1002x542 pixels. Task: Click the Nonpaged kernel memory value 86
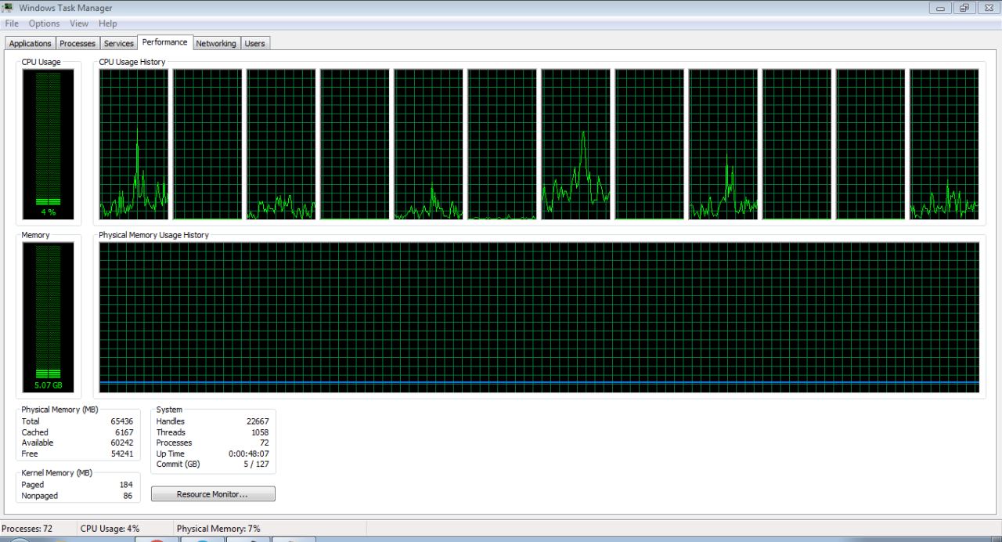(x=128, y=496)
